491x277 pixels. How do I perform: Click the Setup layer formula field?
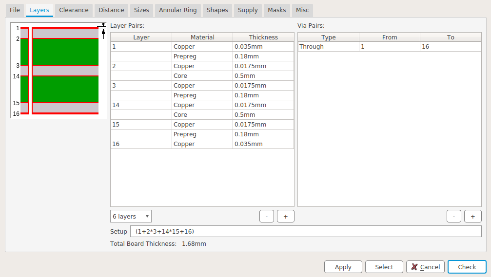[306, 231]
